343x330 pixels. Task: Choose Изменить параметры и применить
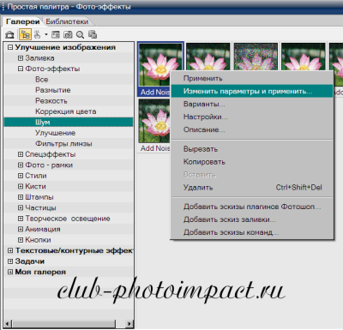(x=252, y=91)
